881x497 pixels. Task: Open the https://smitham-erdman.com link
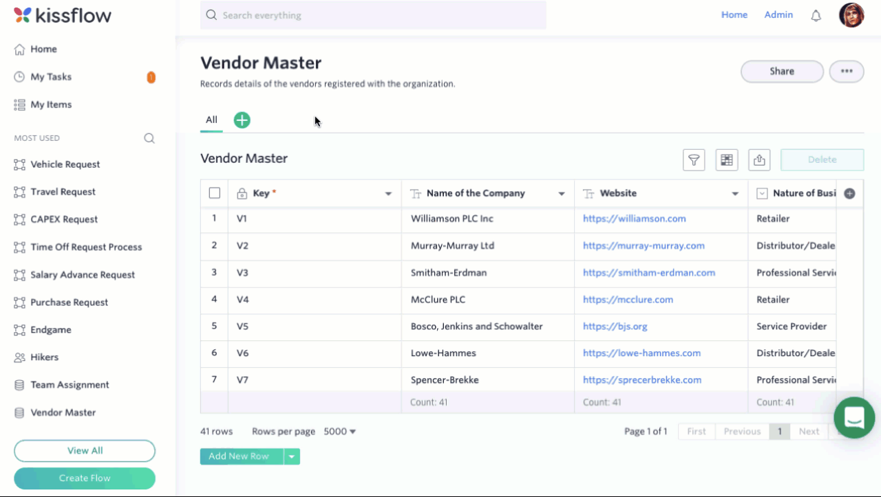pos(649,272)
